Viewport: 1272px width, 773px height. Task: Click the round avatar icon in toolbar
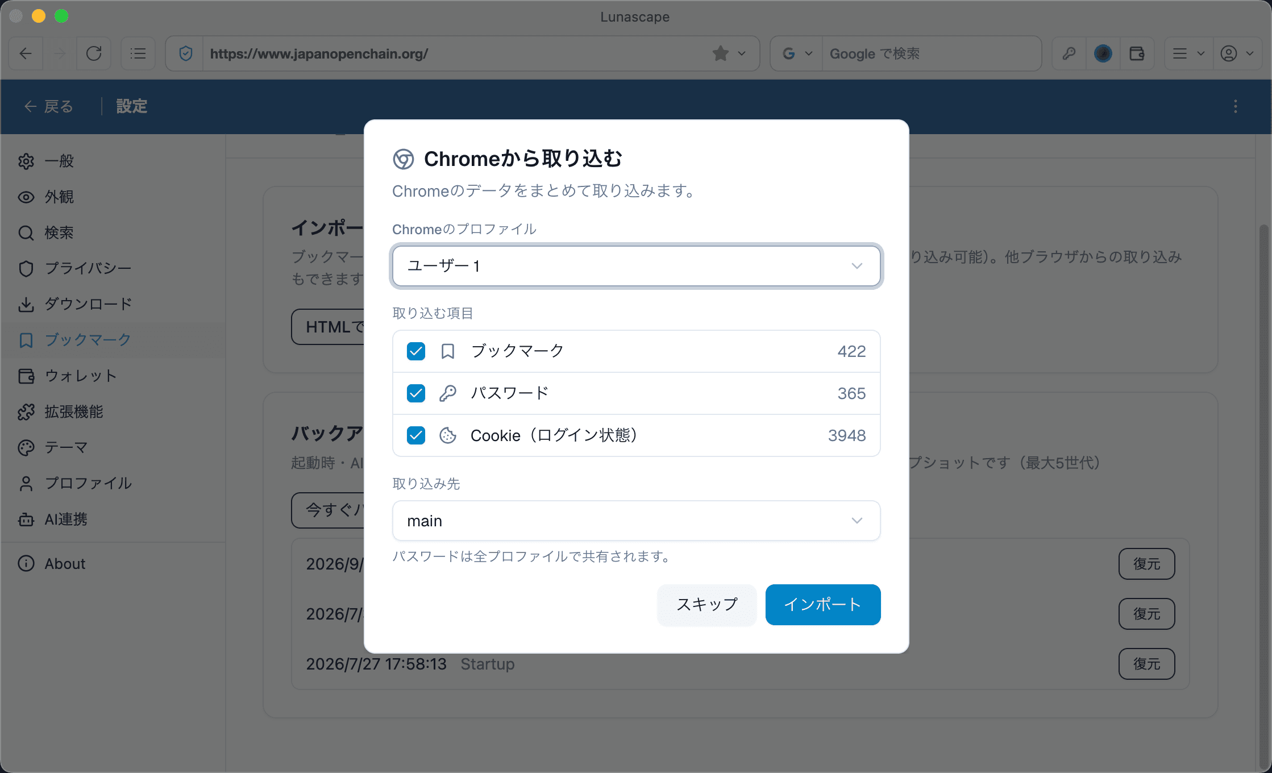[1103, 53]
